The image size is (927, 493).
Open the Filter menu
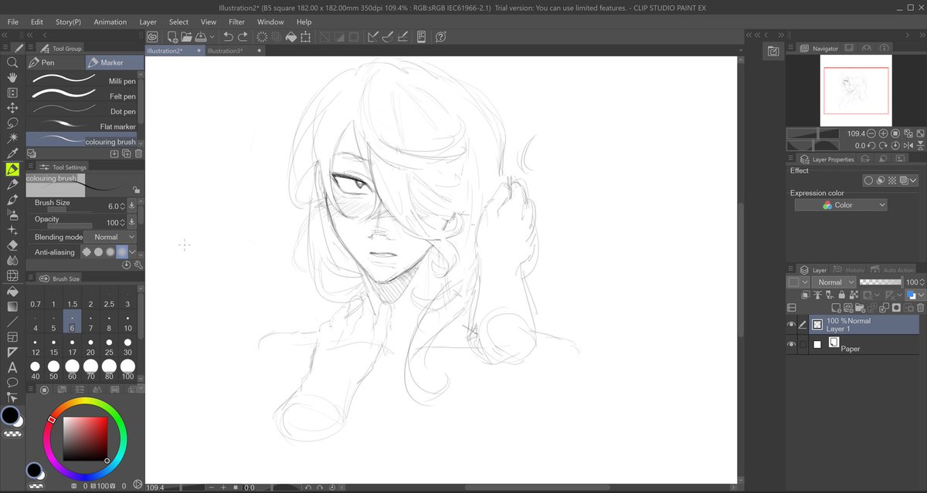(236, 22)
